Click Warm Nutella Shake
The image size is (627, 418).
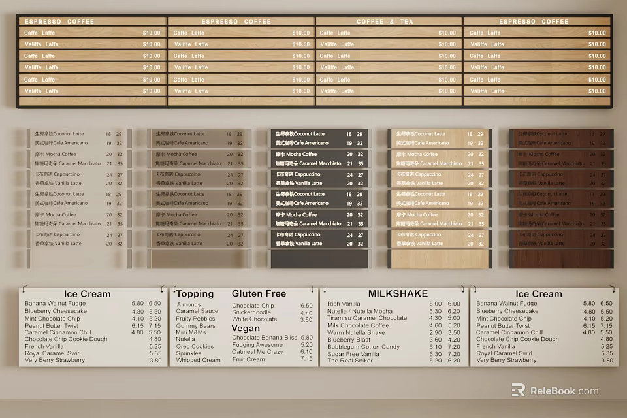pos(357,333)
